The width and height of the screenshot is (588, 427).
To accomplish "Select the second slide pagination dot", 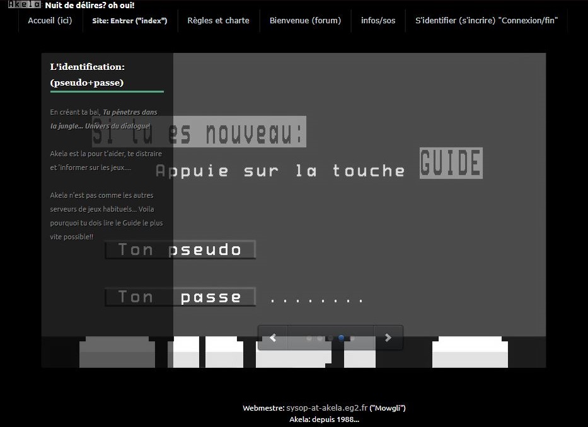I will pos(320,338).
